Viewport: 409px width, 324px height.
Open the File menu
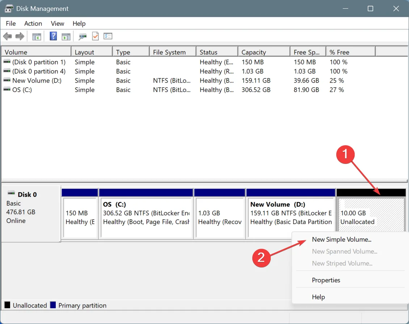11,24
